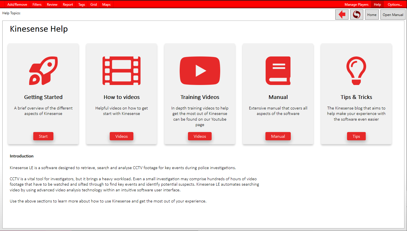This screenshot has width=407, height=231.
Task: Open the Grid menu
Action: (x=94, y=4)
